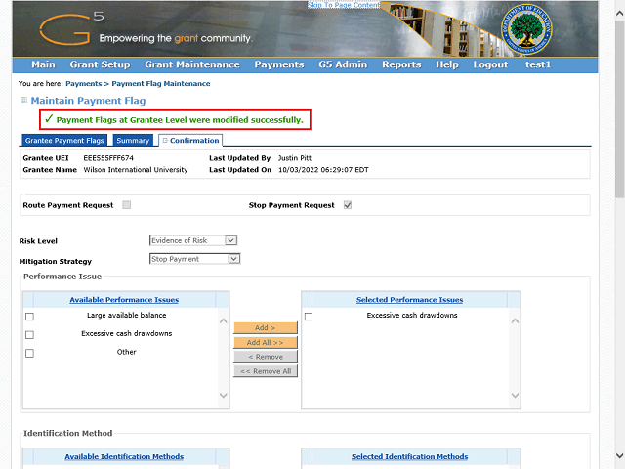Open the Risk Level dropdown
Screen dimensions: 625x469
[x=193, y=240]
